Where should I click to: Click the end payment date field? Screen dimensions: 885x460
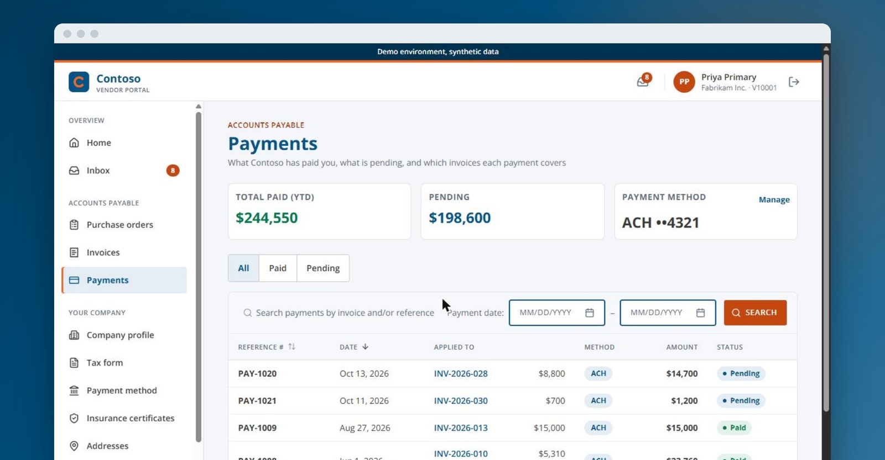pos(668,313)
